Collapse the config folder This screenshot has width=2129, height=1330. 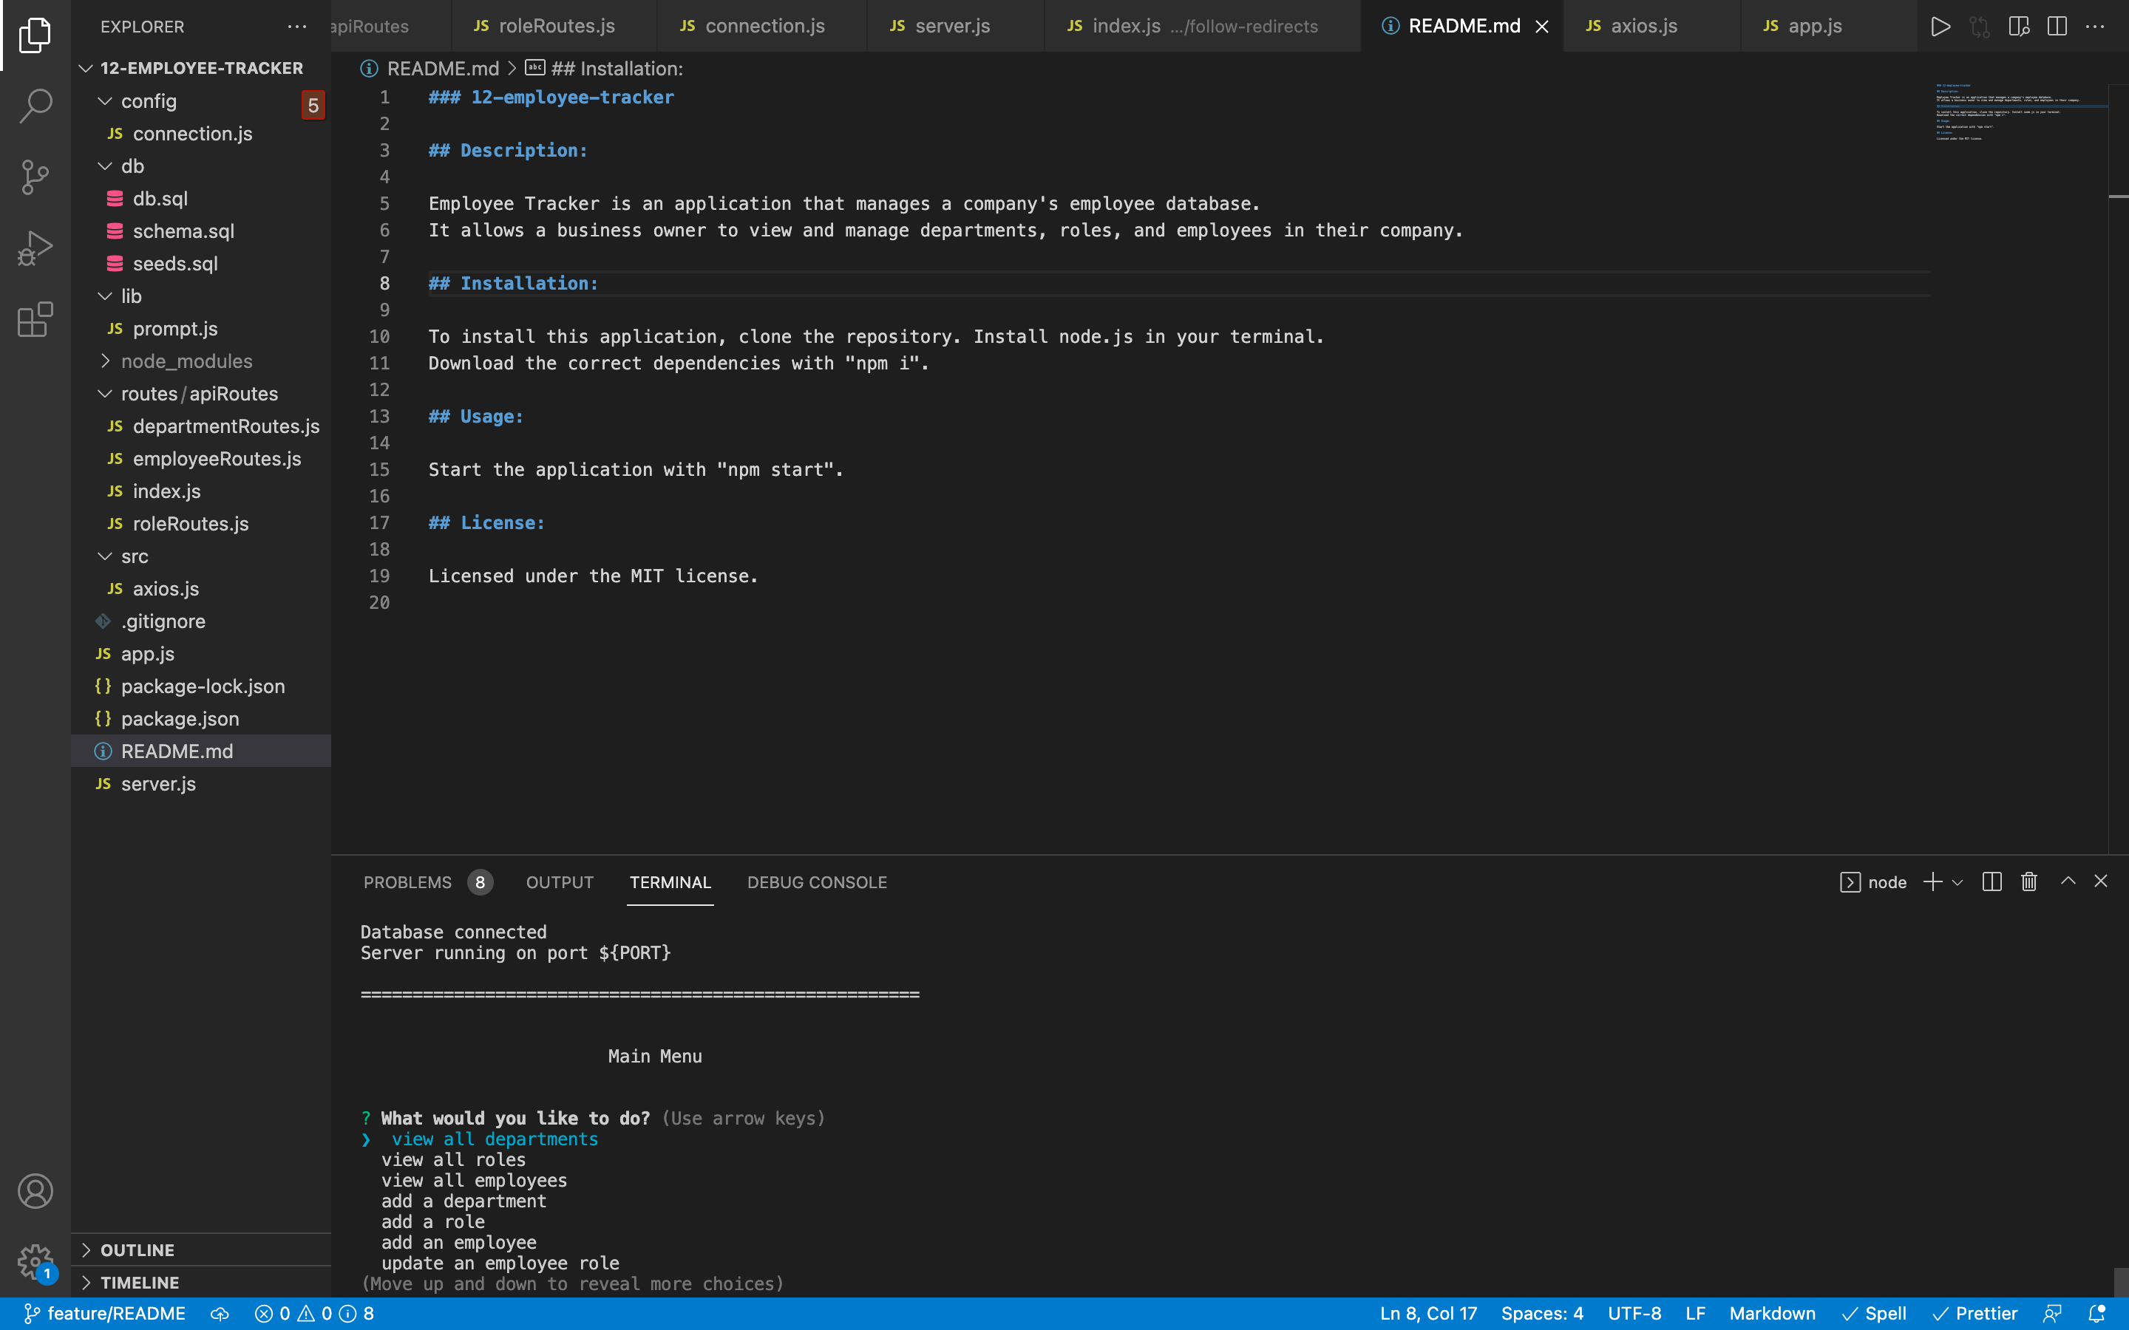coord(105,101)
